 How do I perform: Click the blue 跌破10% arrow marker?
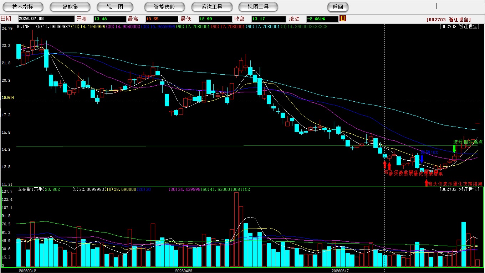click(422, 159)
